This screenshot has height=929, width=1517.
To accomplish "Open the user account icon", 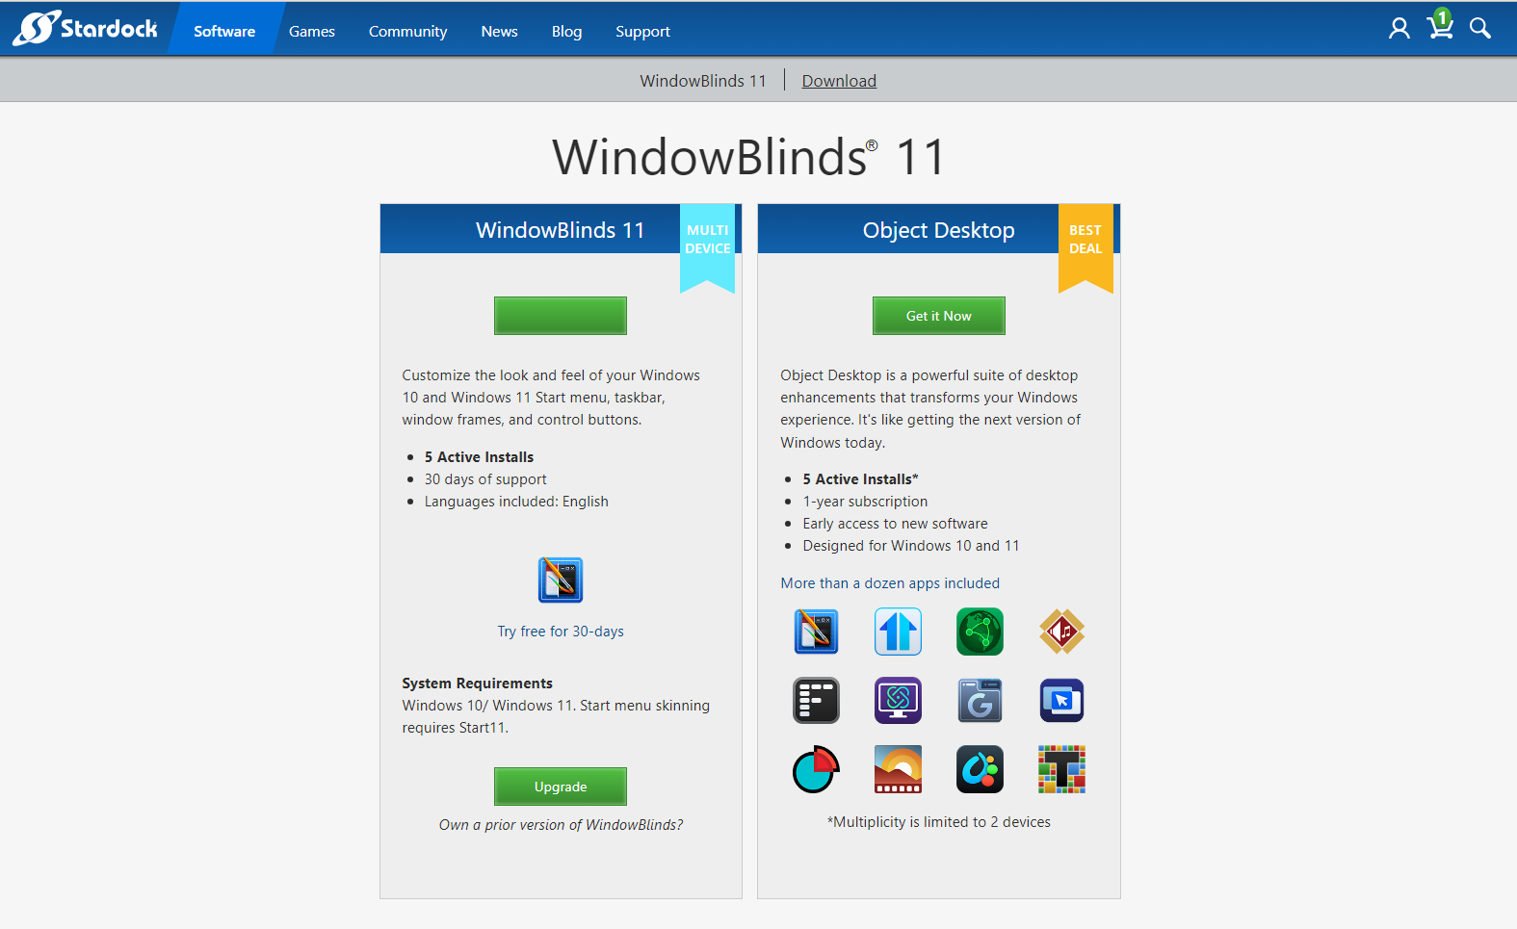I will click(1399, 29).
